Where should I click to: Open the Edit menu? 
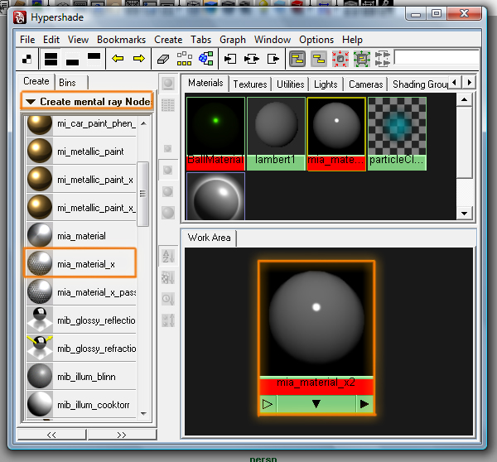pos(51,40)
